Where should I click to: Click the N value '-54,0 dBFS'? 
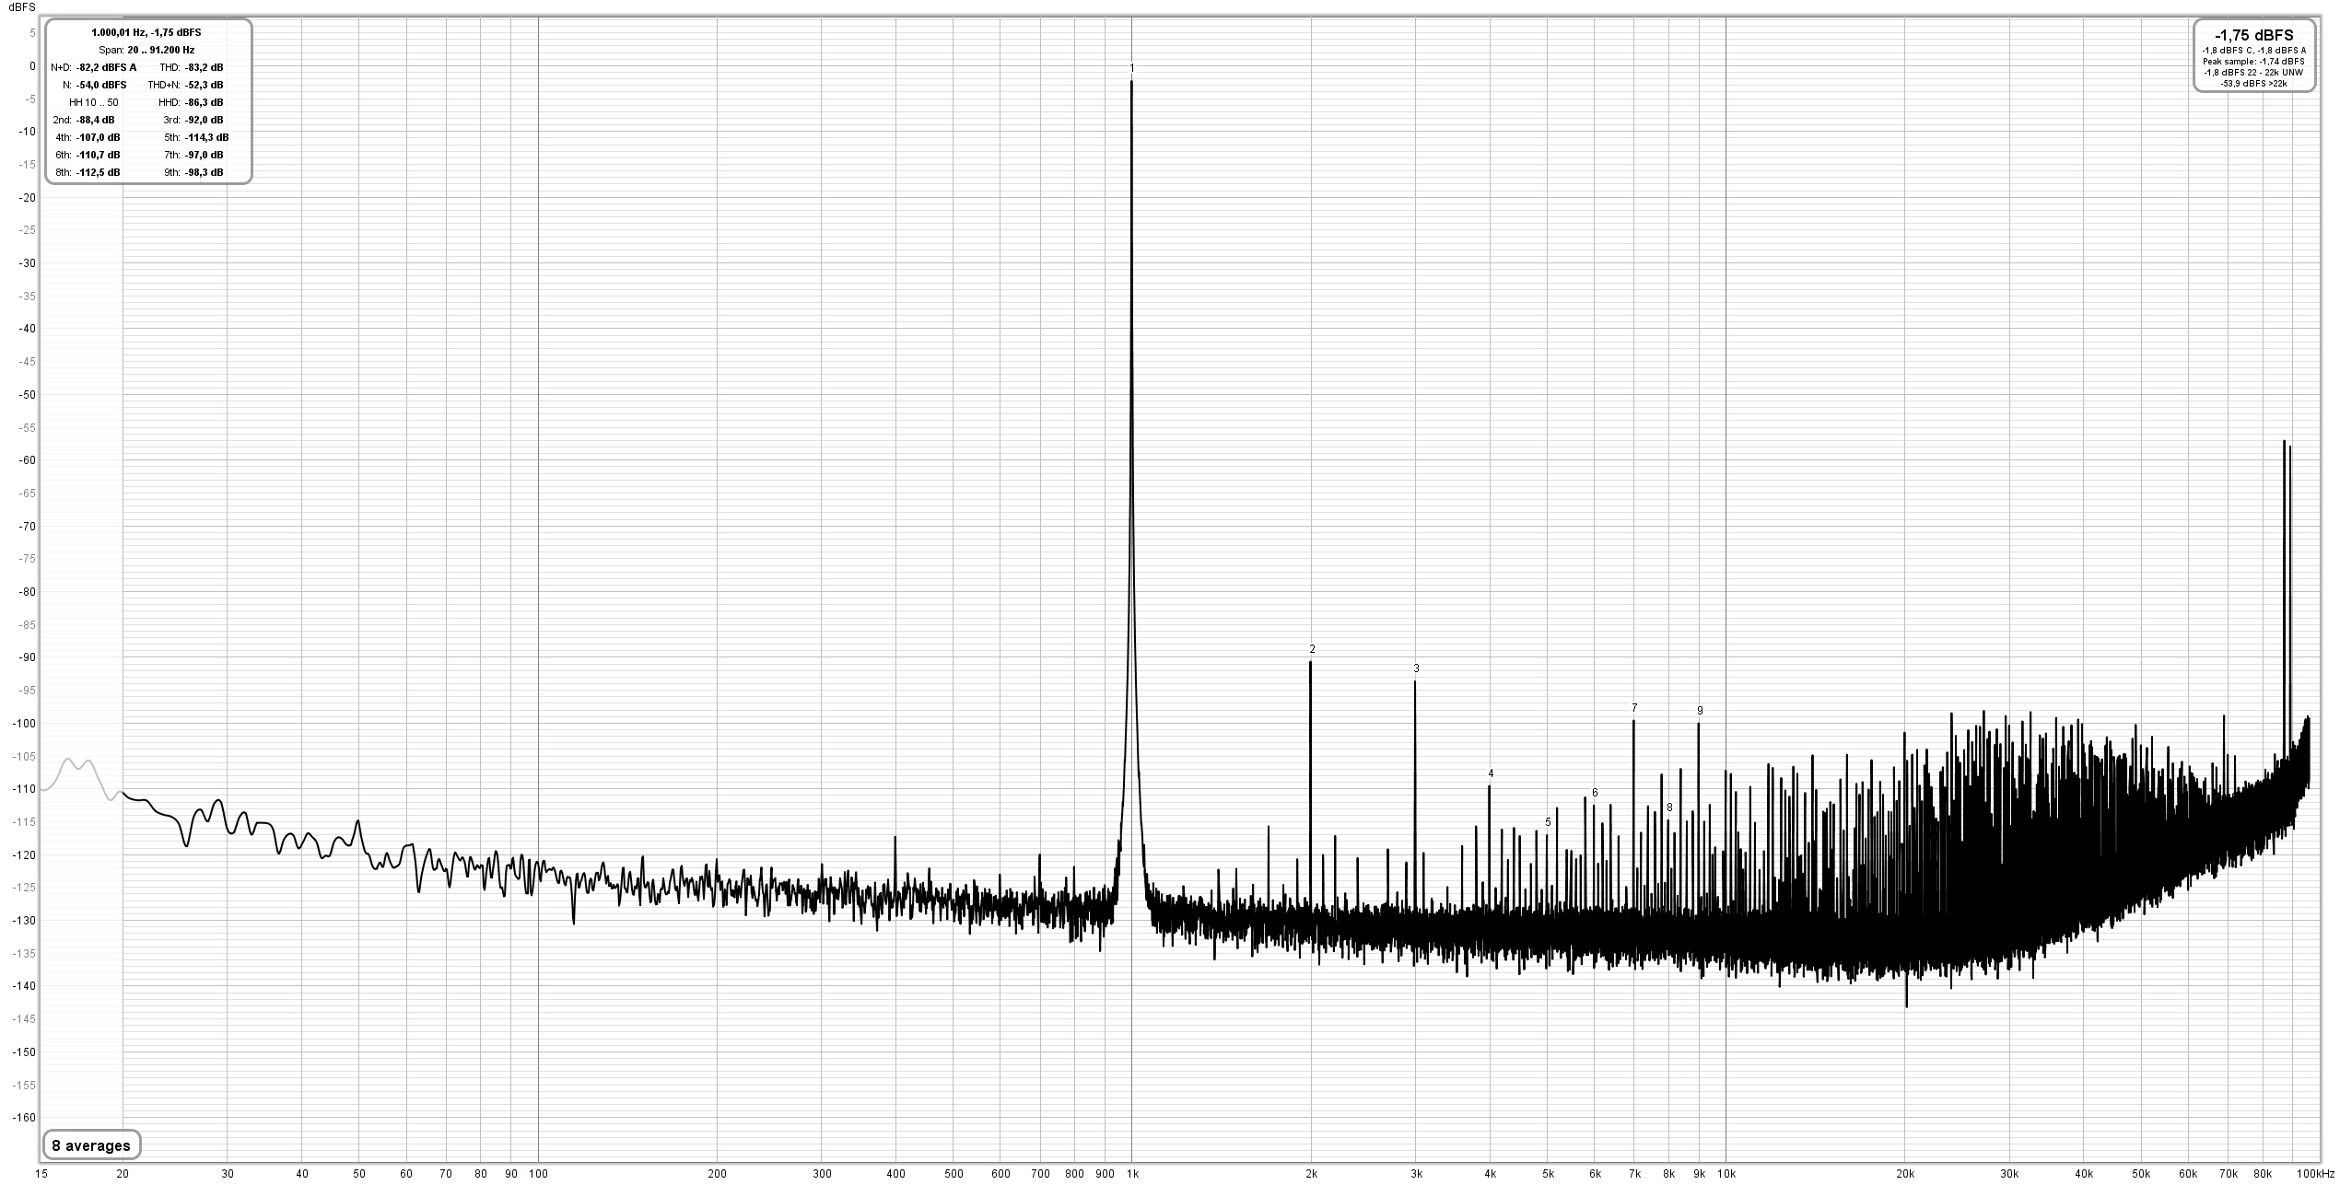101,85
